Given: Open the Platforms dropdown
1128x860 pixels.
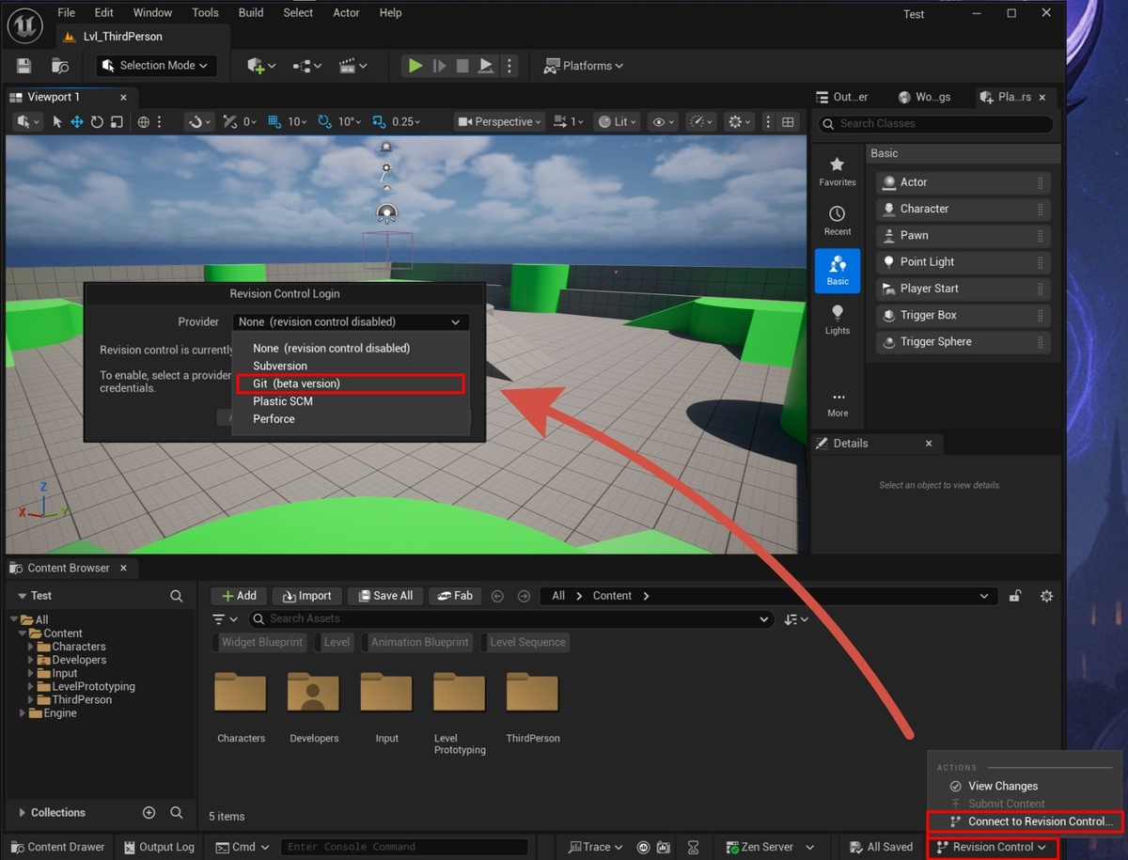Looking at the screenshot, I should [584, 66].
